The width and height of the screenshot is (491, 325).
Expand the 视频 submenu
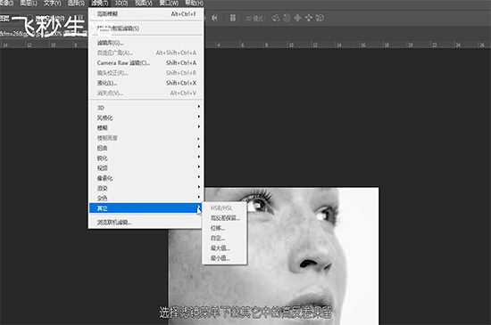pos(146,167)
